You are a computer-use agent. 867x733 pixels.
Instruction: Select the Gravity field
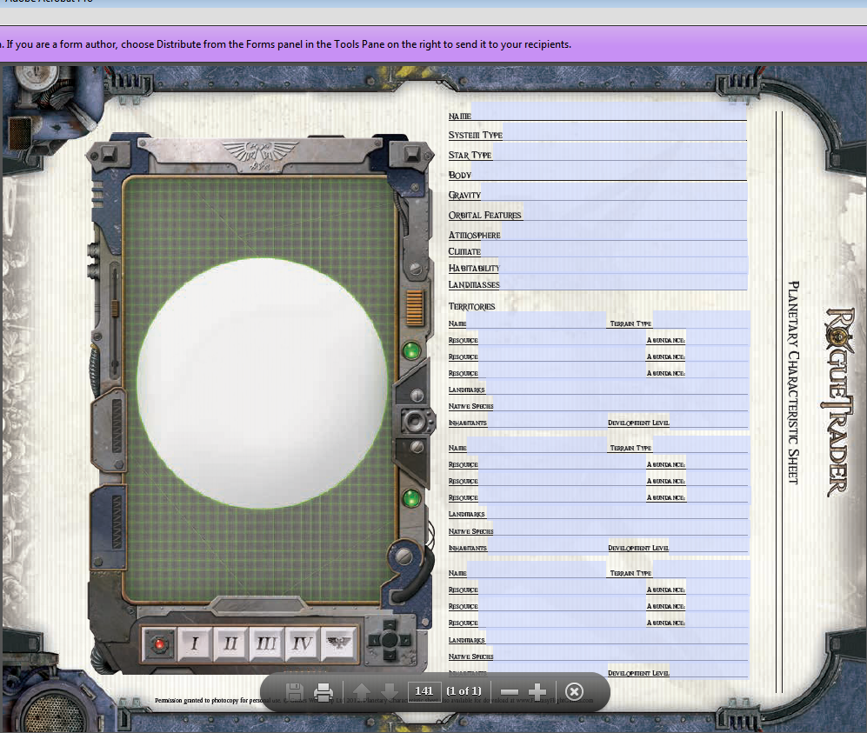click(x=614, y=191)
